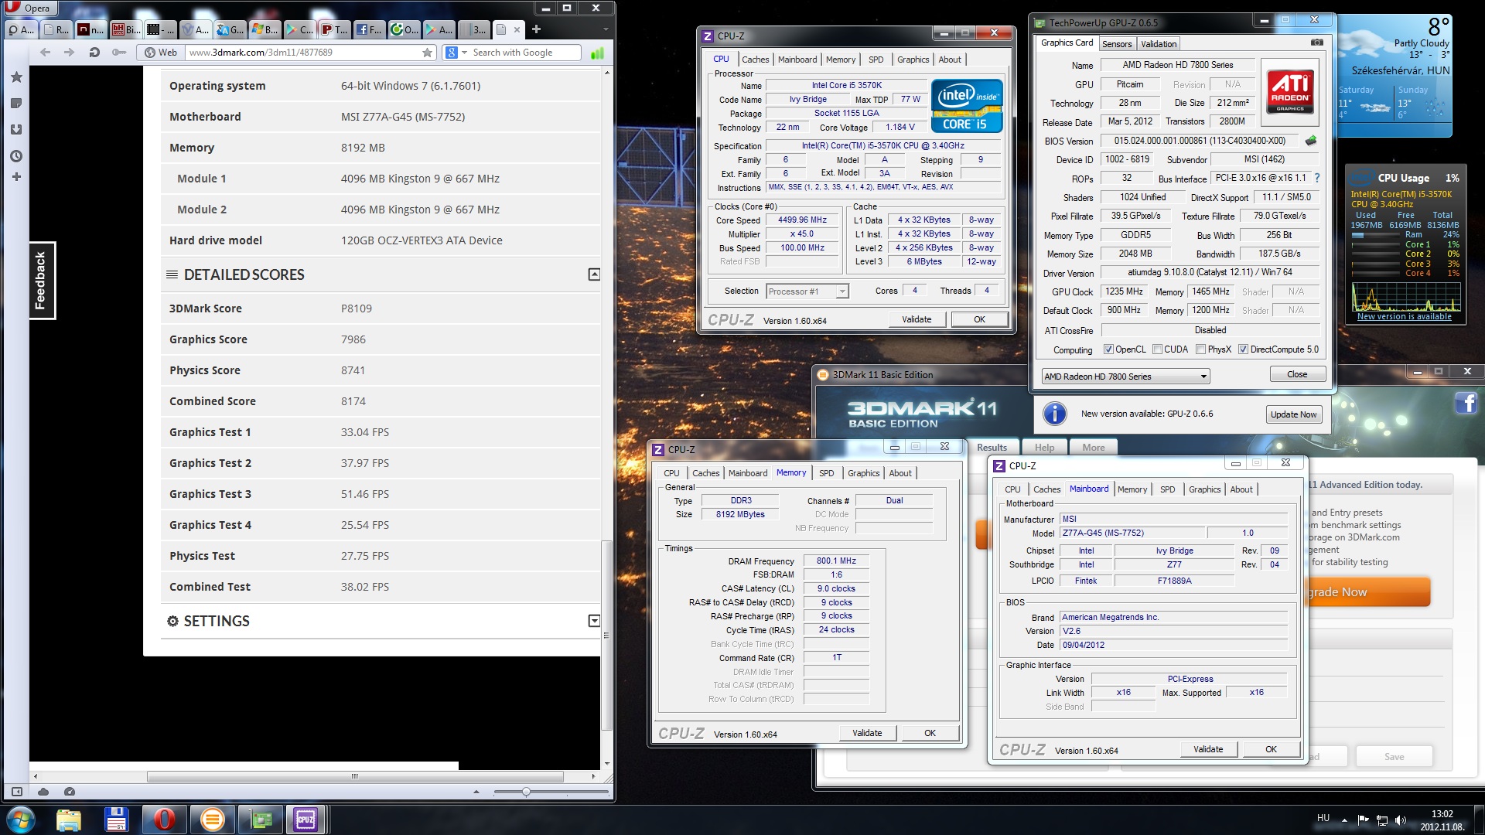Show hidden system tray icons
This screenshot has width=1485, height=835.
tap(1344, 820)
